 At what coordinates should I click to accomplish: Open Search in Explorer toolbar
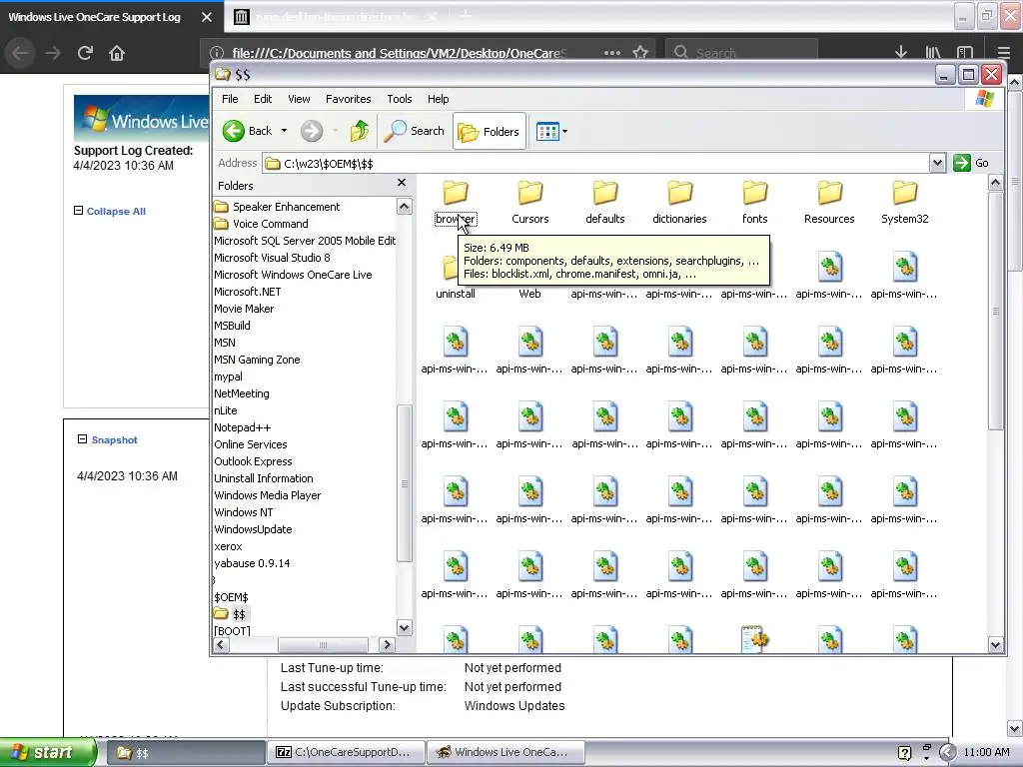[415, 131]
